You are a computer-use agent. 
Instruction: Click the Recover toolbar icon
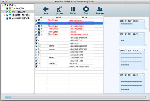tap(59, 9)
